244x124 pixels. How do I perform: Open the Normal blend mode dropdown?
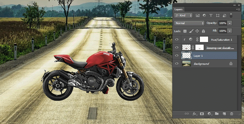[189, 23]
